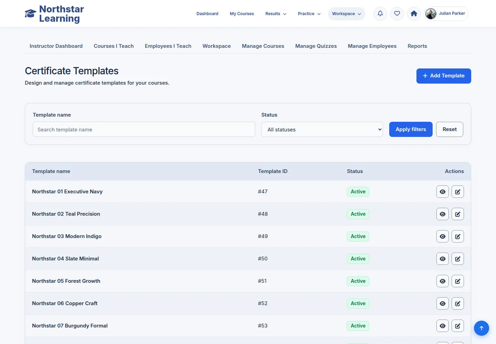The image size is (496, 344).
Task: Click the Template name column header
Action: (51, 171)
